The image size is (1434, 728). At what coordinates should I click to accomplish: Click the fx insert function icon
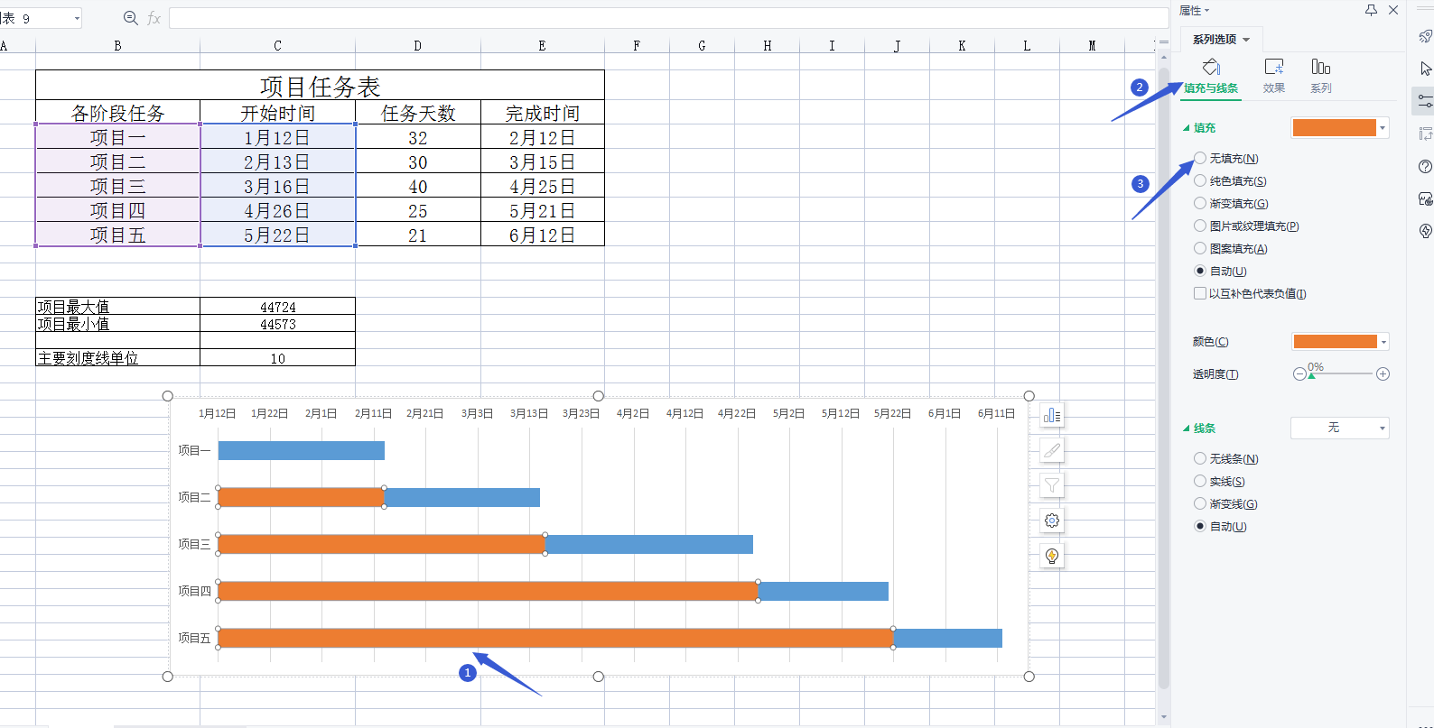point(154,18)
